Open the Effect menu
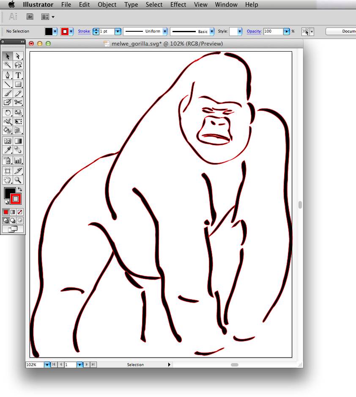 (x=178, y=5)
